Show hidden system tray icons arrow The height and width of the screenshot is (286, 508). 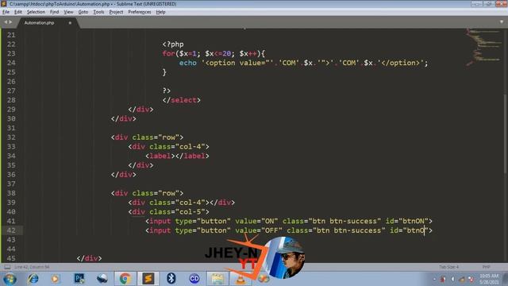pyautogui.click(x=434, y=279)
